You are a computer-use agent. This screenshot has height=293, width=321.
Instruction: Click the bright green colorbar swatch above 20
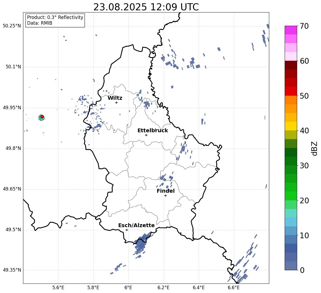click(291, 196)
